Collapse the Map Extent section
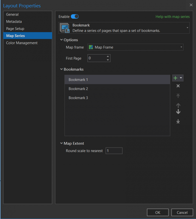The width and height of the screenshot is (196, 219). (x=61, y=143)
